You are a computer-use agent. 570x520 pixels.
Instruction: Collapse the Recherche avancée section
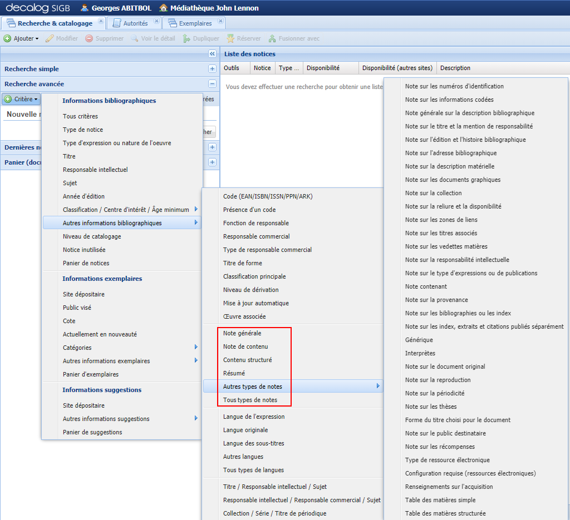pos(212,84)
